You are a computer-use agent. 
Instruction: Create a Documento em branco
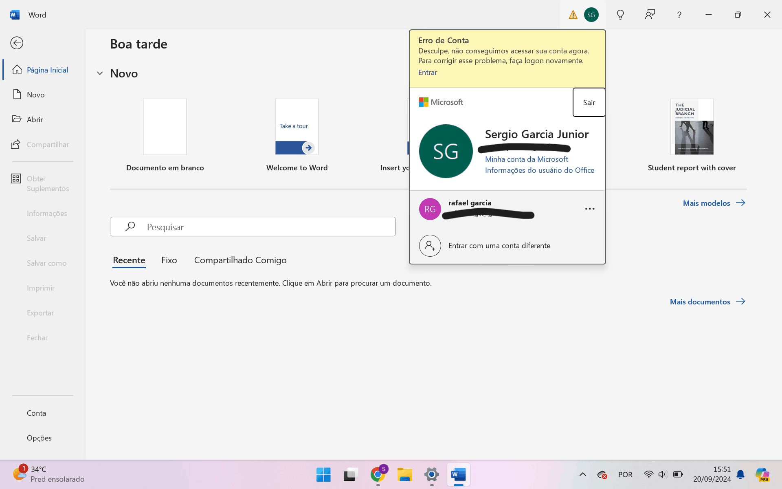[x=165, y=135]
